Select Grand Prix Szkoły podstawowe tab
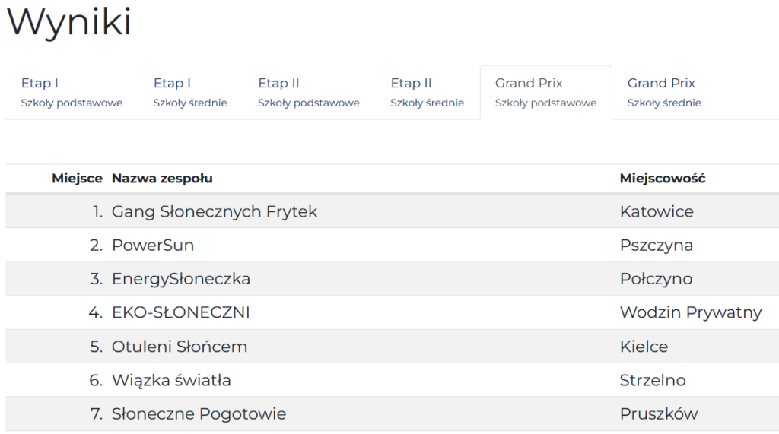Viewport: 779px width, 434px height. [545, 92]
